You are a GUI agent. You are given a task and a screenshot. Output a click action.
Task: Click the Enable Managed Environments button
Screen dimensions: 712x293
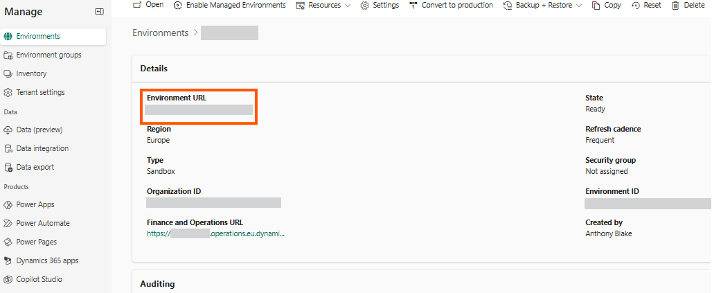(230, 6)
